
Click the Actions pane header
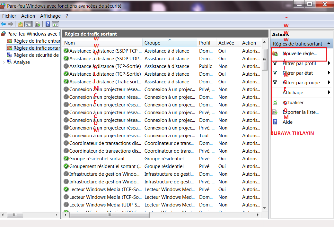click(302, 34)
